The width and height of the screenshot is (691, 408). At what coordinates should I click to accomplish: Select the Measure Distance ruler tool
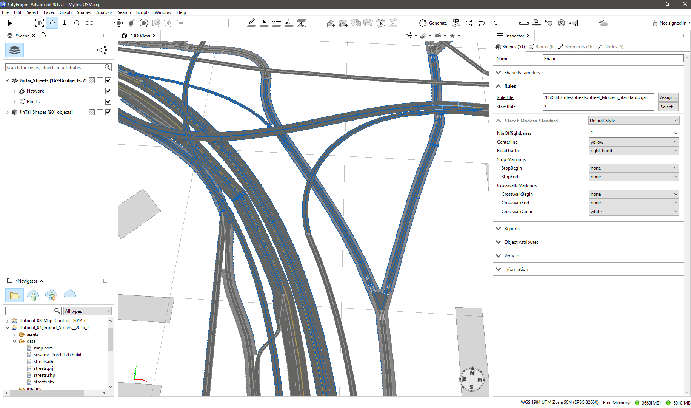[524, 23]
